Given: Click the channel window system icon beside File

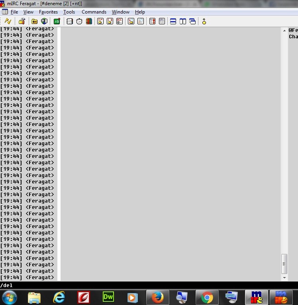Looking at the screenshot, I should point(5,12).
